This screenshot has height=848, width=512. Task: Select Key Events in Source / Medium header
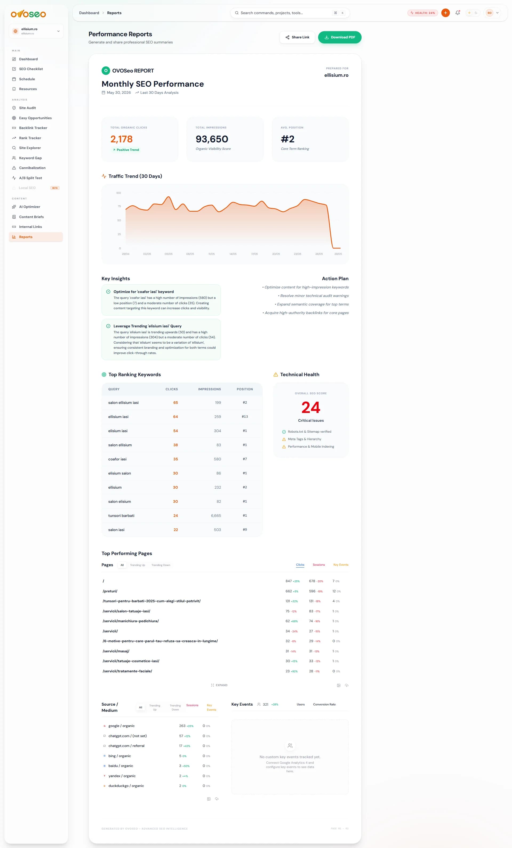(211, 707)
